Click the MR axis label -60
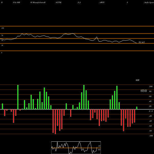The height and width of the screenshot is (154, 154). coord(150,126)
